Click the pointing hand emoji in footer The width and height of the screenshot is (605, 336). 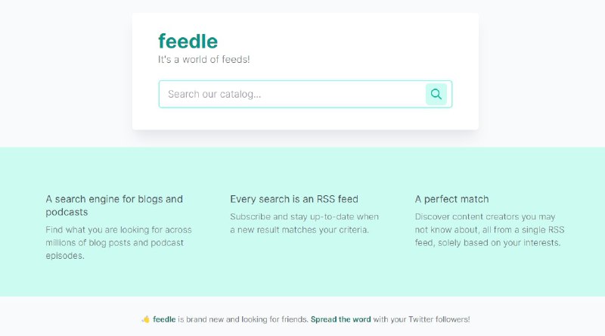[145, 319]
